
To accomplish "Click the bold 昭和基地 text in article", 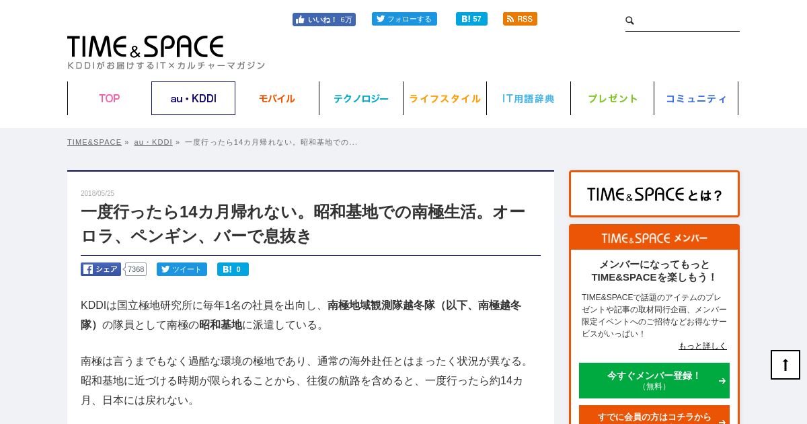I will pyautogui.click(x=221, y=324).
